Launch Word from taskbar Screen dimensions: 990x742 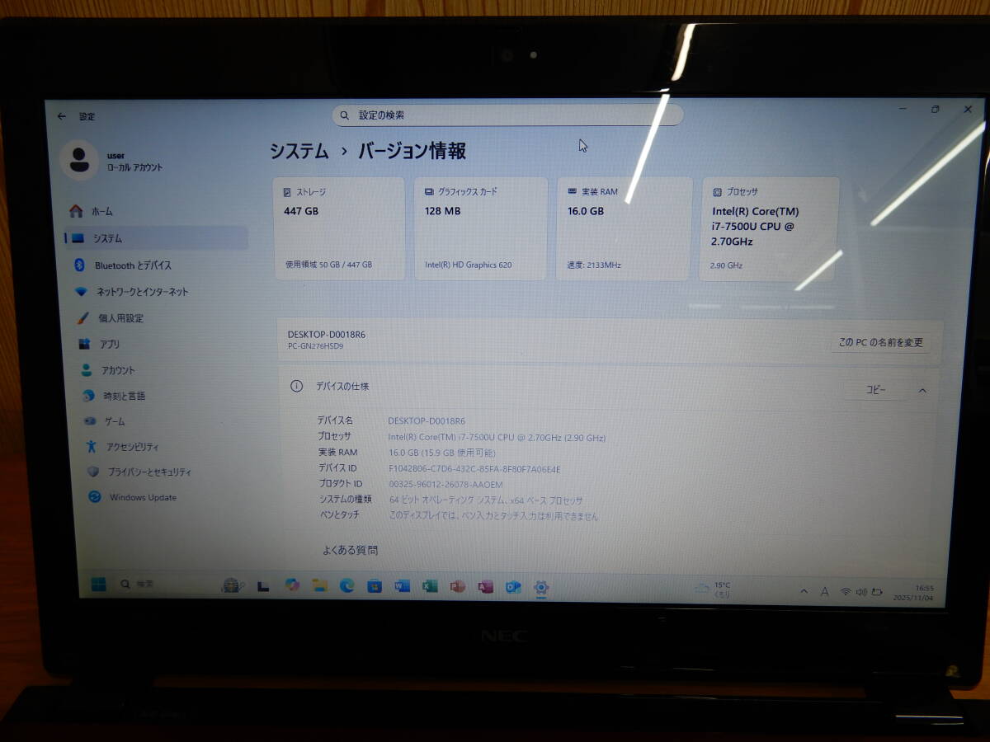(402, 586)
